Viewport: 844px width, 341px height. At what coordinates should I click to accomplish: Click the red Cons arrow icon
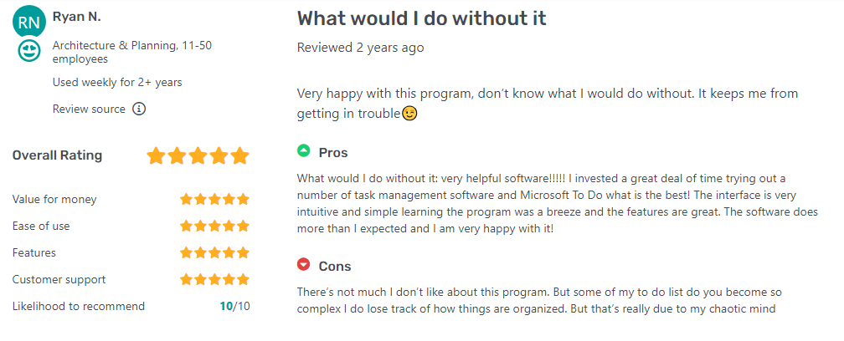pos(304,265)
